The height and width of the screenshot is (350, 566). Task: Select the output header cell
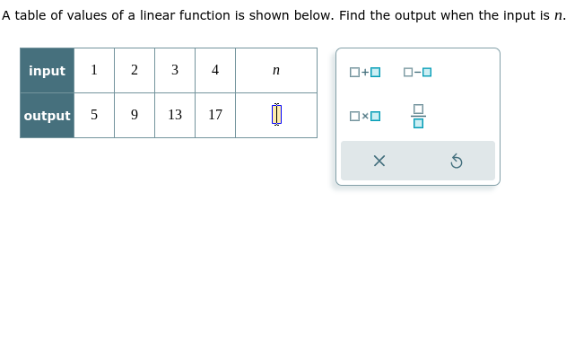[x=48, y=115]
